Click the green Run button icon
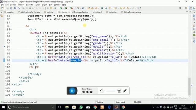 [x=61, y=8]
